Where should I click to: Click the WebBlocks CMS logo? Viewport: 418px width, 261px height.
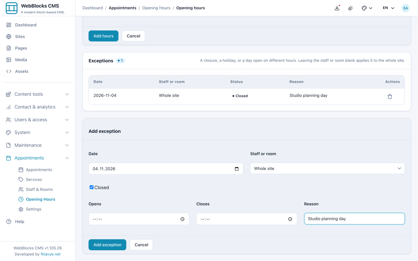pos(12,8)
